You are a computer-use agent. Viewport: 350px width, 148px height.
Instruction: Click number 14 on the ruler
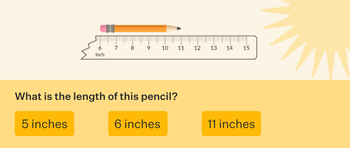pyautogui.click(x=230, y=48)
